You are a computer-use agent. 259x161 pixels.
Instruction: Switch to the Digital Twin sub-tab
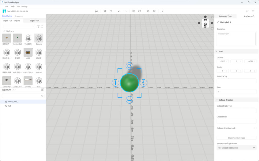[35, 21]
